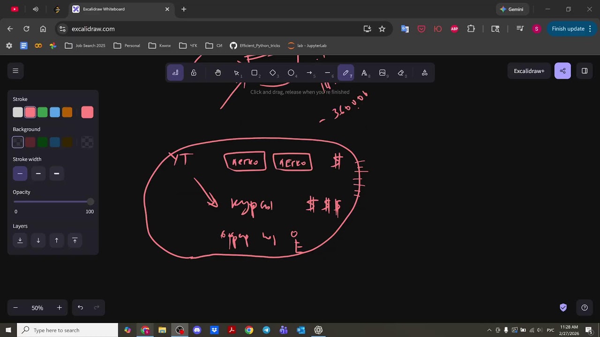The height and width of the screenshot is (337, 600).
Task: Open the Personal bookmark folder
Action: click(x=127, y=45)
